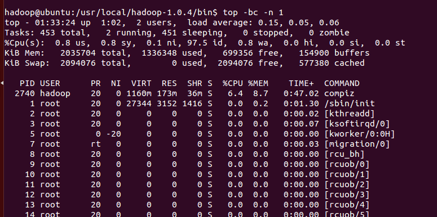Click the %MEM column header
The height and width of the screenshot is (217, 437).
258,83
